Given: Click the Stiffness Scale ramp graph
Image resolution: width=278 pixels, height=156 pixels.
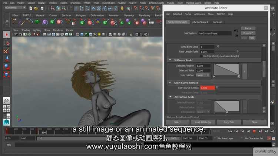Looking at the screenshot, I should [x=226, y=70].
